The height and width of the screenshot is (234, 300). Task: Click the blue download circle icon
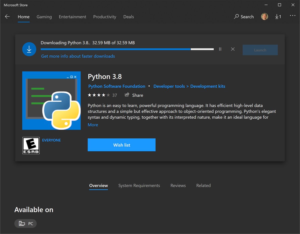29,49
